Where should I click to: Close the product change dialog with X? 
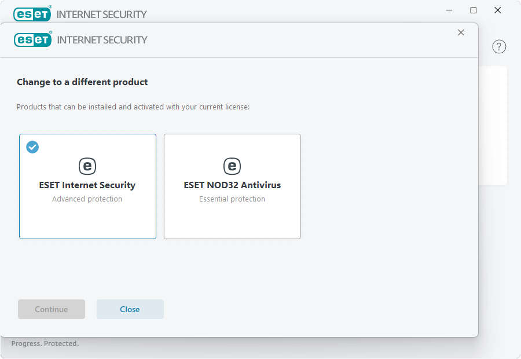point(461,32)
